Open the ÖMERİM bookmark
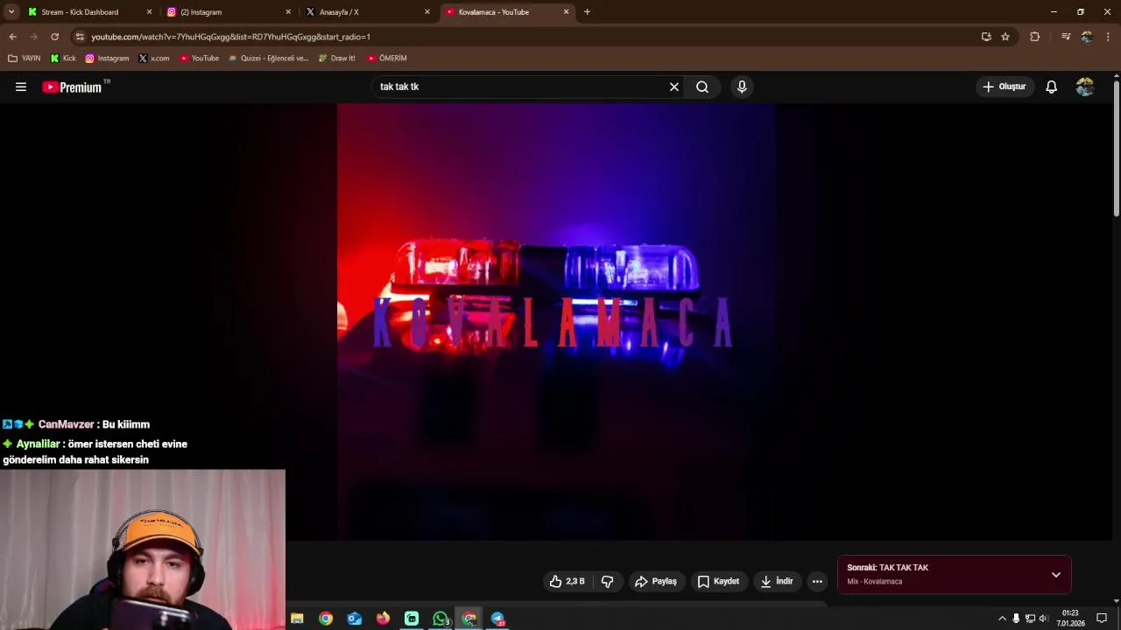The image size is (1121, 630). point(386,59)
